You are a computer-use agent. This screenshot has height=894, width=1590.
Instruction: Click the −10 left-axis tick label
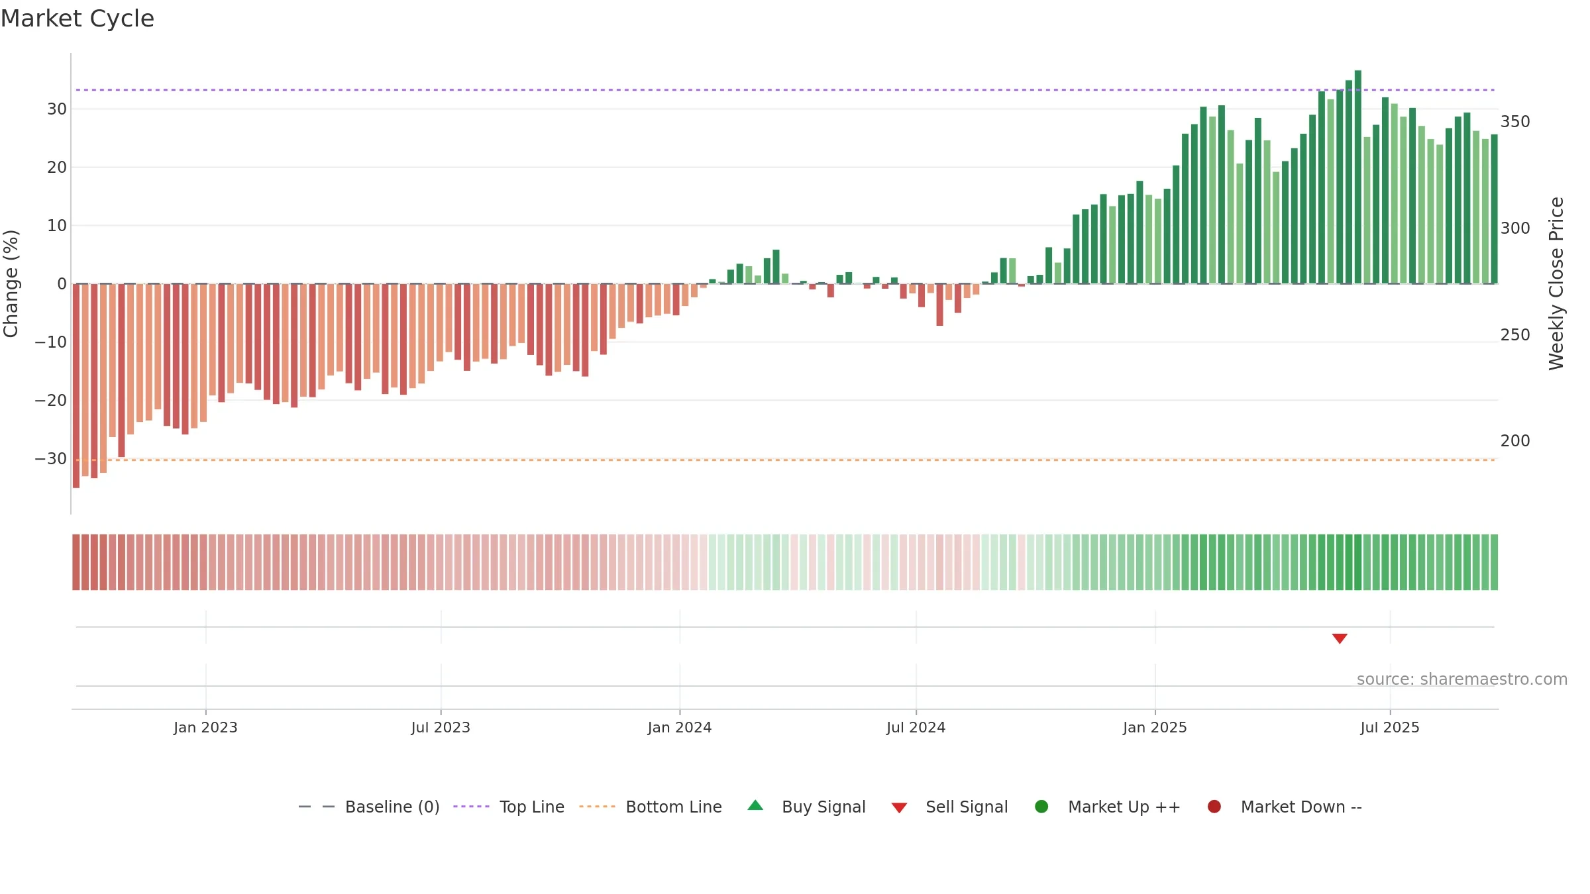(x=51, y=342)
